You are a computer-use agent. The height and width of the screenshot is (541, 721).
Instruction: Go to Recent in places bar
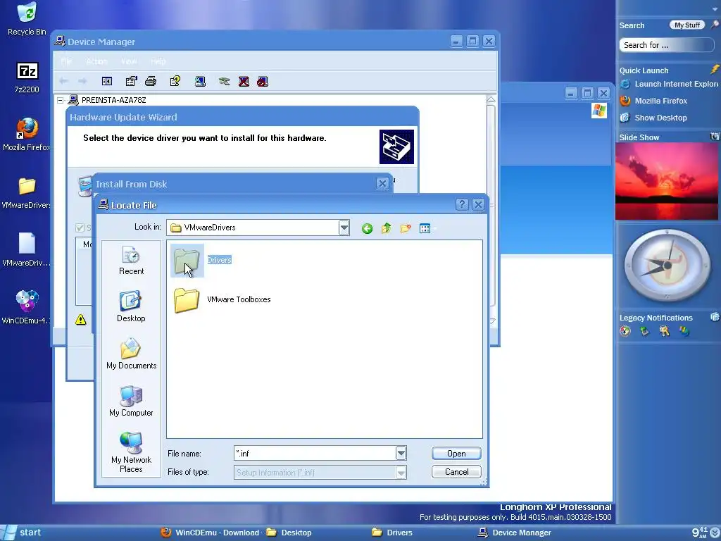click(x=131, y=261)
